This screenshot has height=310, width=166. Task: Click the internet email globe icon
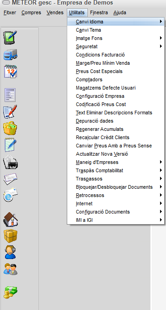[10, 195]
